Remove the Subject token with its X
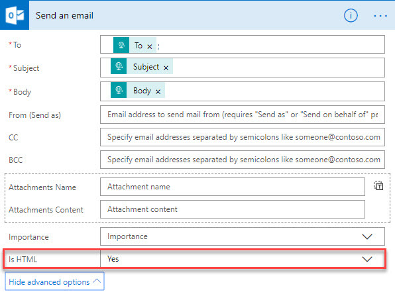The width and height of the screenshot is (395, 296). [166, 68]
